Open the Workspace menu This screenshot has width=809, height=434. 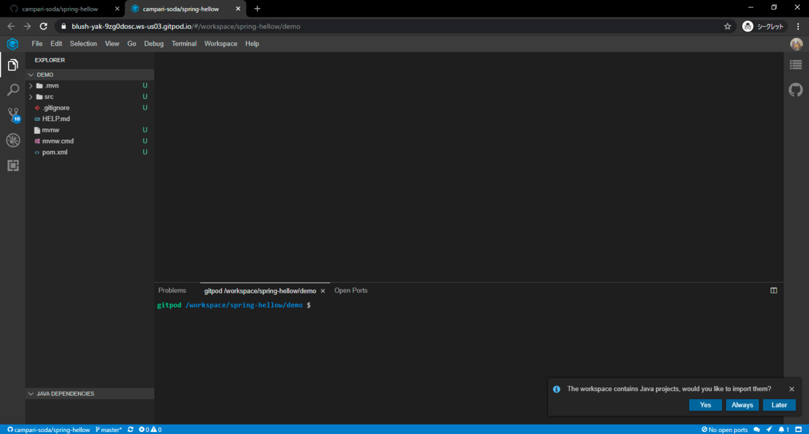coord(221,44)
